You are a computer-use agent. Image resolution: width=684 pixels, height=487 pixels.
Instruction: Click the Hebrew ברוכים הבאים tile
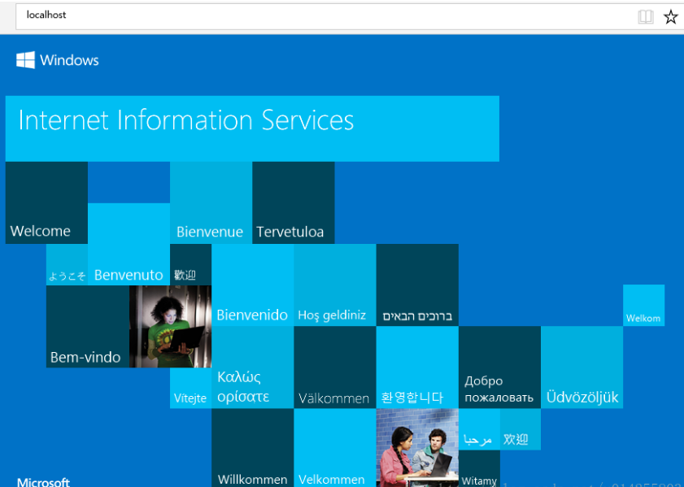point(417,285)
